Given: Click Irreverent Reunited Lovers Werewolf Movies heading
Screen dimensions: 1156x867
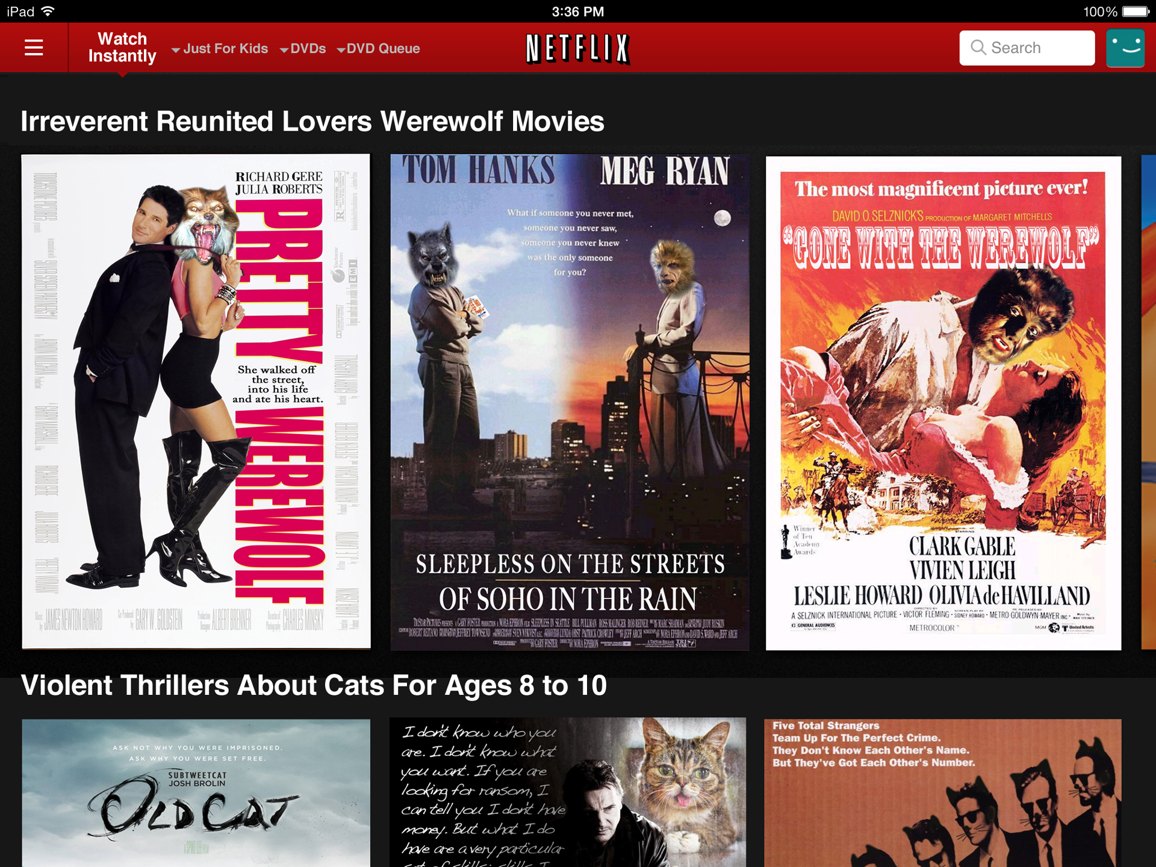Looking at the screenshot, I should tap(312, 121).
